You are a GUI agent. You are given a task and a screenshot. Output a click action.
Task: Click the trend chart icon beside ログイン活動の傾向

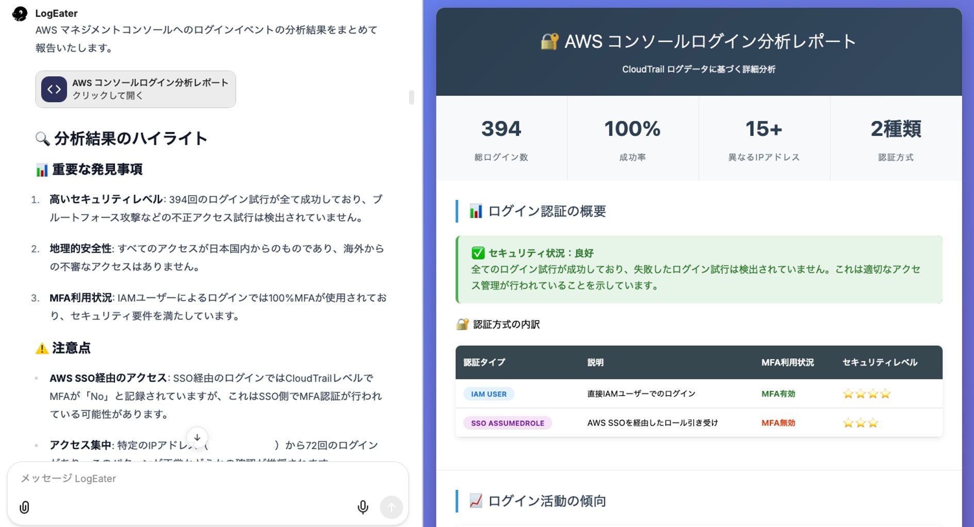click(x=476, y=501)
